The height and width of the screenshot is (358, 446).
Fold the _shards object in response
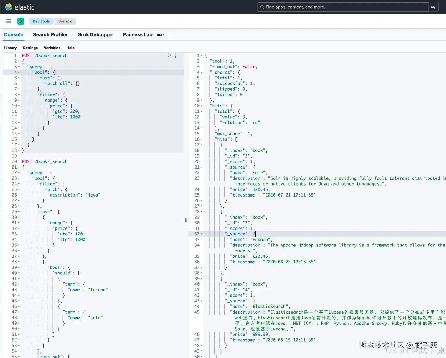[x=202, y=72]
